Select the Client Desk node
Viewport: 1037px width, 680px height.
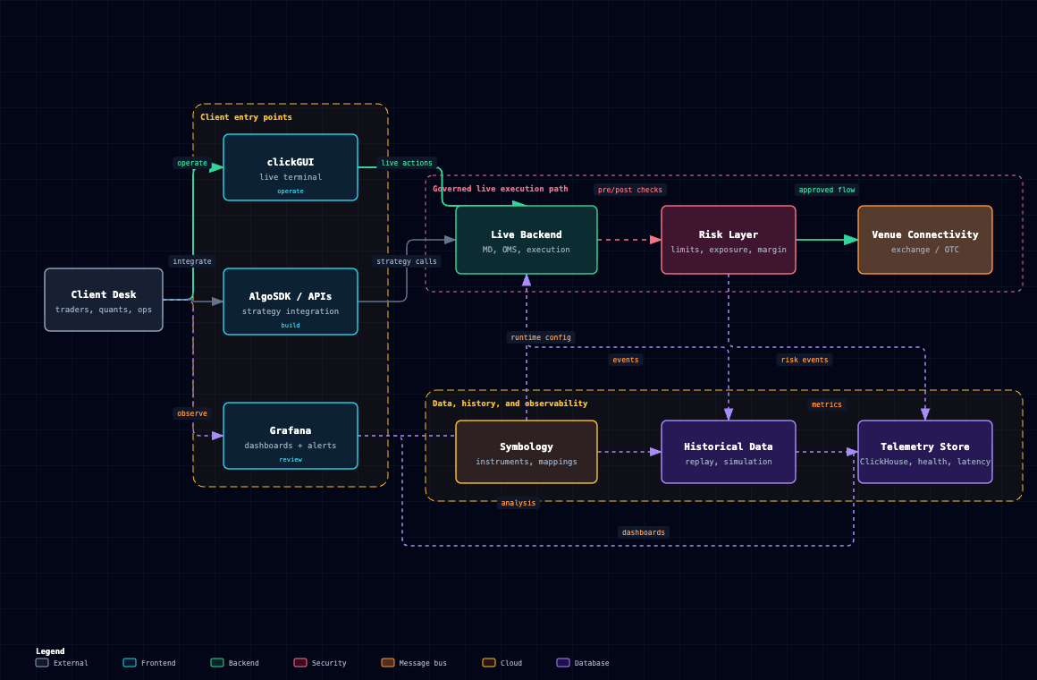[x=104, y=300]
